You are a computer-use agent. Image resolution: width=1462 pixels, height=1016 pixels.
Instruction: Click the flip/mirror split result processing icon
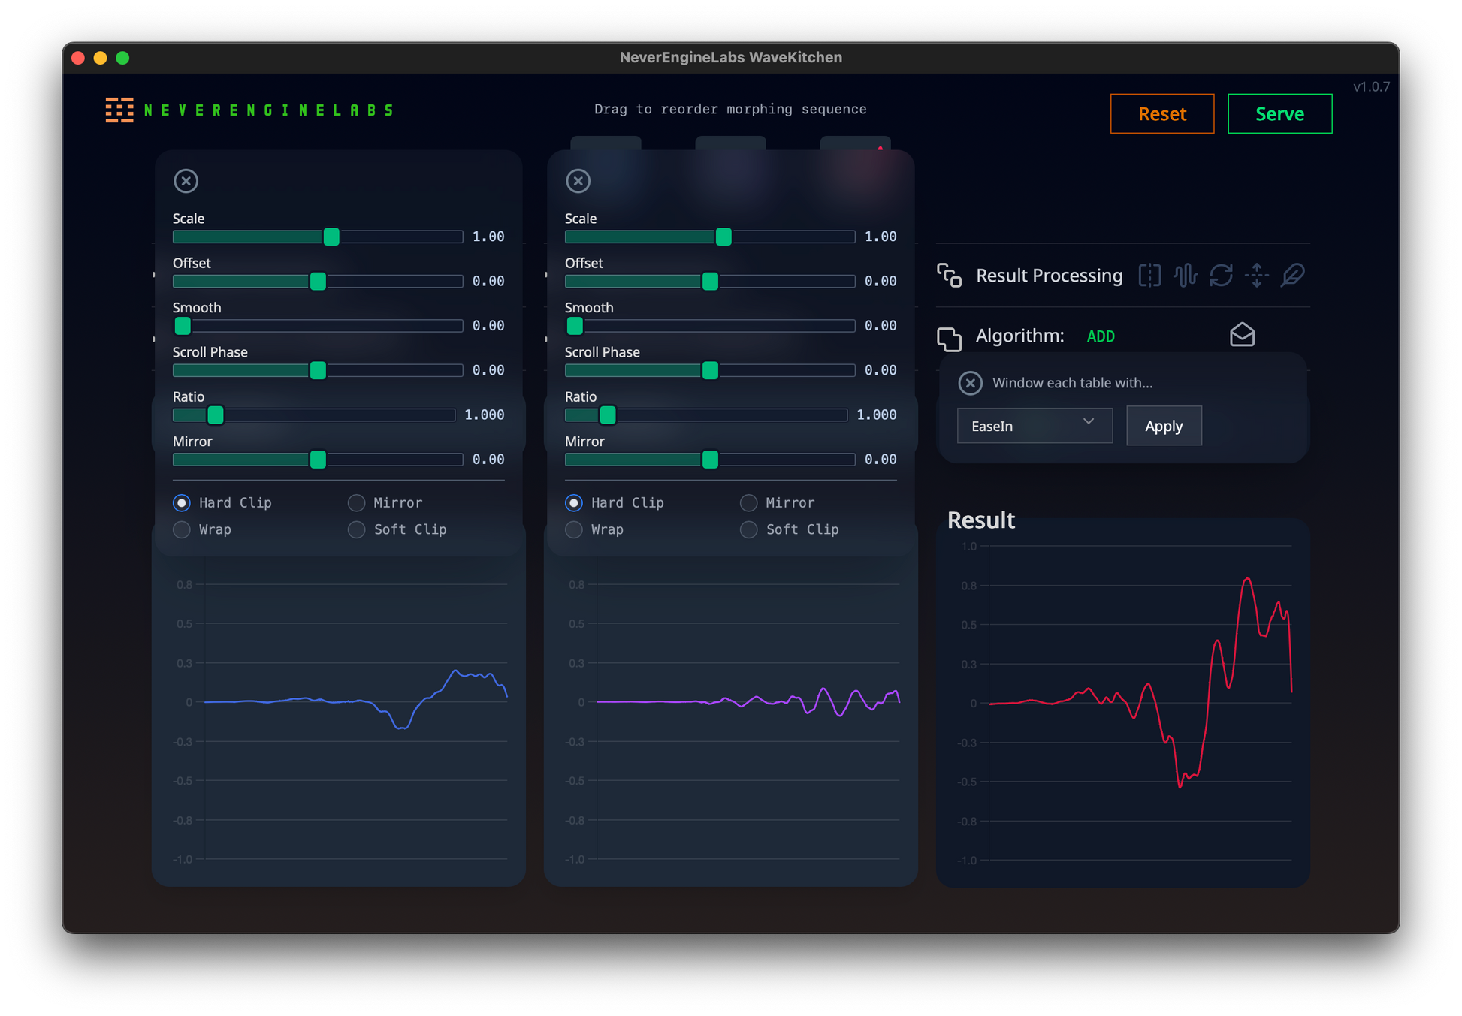click(1149, 276)
